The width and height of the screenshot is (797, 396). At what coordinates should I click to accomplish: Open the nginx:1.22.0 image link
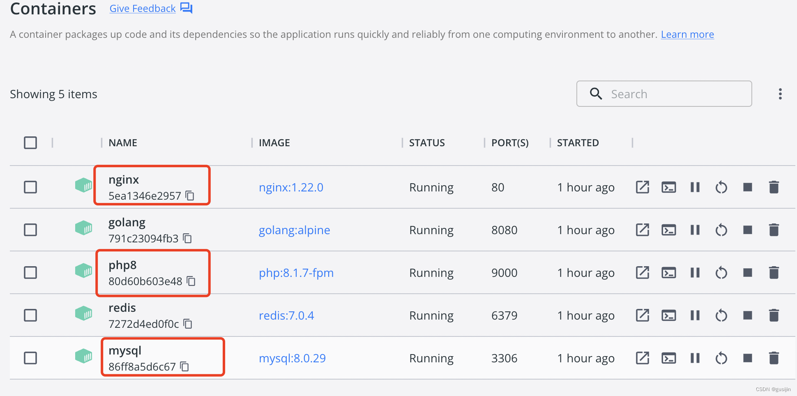point(291,187)
